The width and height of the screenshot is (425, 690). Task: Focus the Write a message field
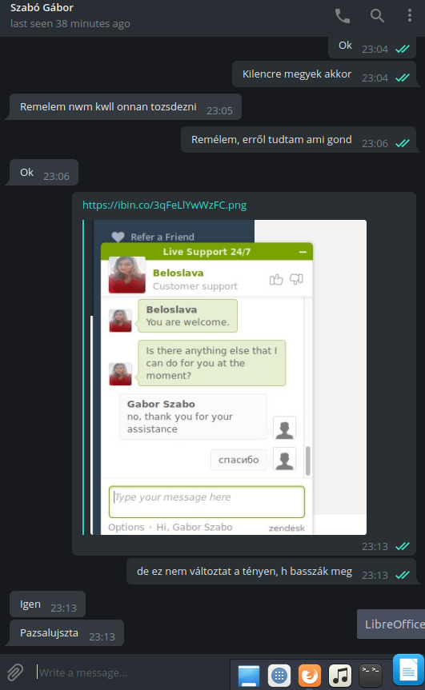pyautogui.click(x=132, y=672)
